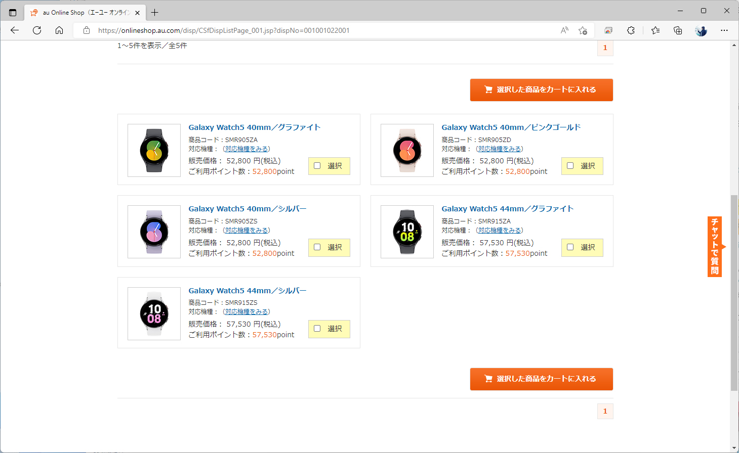
Task: Open the Settings and more menu
Action: pos(724,30)
